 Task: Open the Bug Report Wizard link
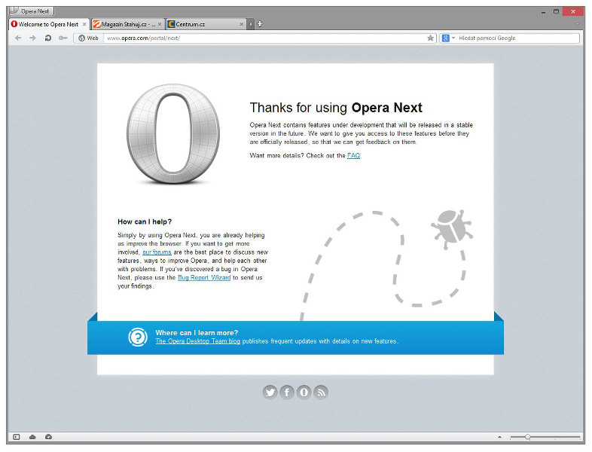(x=204, y=277)
